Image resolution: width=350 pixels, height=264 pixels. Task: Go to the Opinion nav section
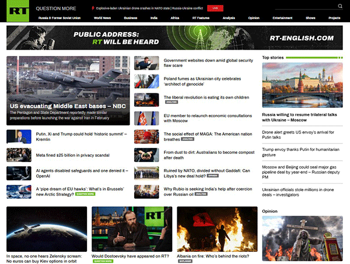point(254,18)
